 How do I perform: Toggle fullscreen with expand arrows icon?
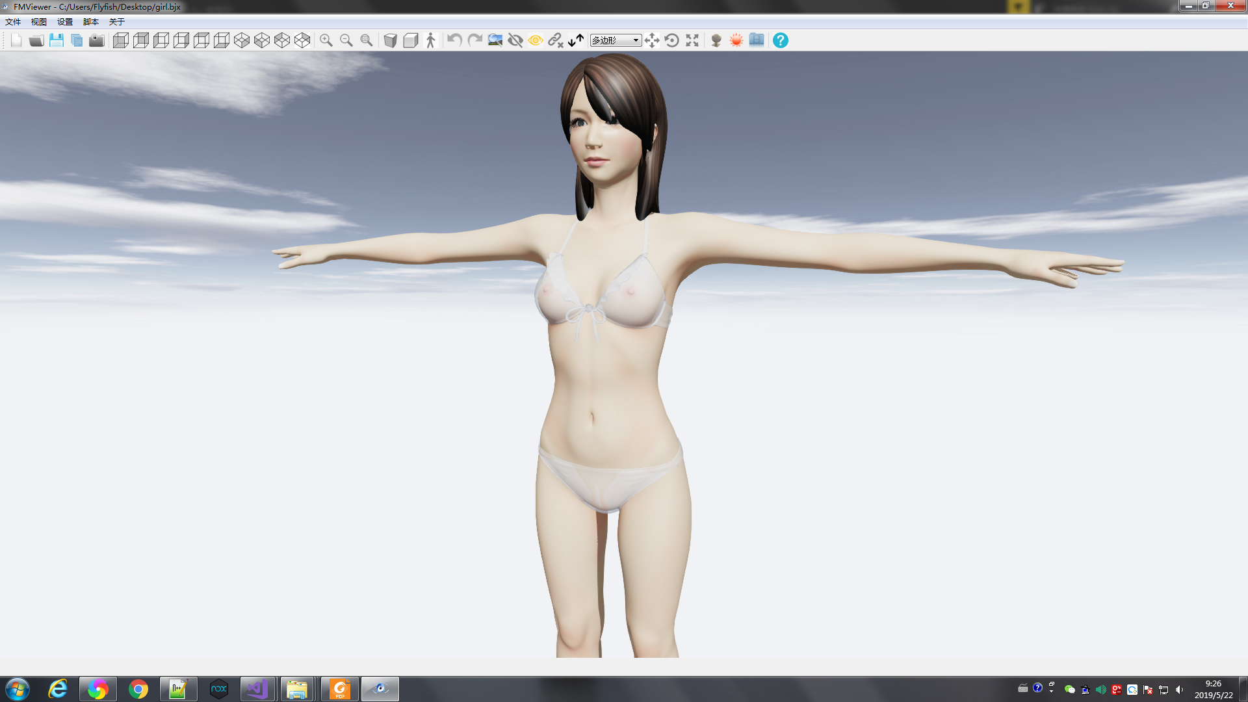pyautogui.click(x=692, y=40)
